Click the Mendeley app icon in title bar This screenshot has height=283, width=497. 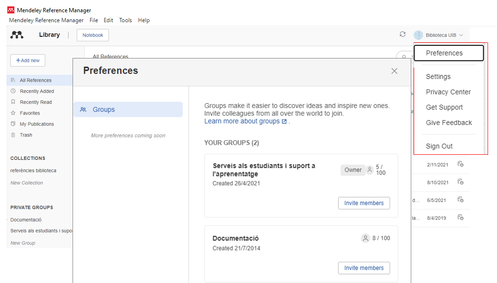[x=11, y=10]
